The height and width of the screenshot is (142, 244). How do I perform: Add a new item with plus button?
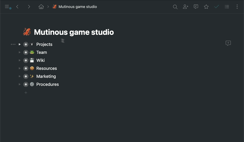pyautogui.click(x=26, y=93)
